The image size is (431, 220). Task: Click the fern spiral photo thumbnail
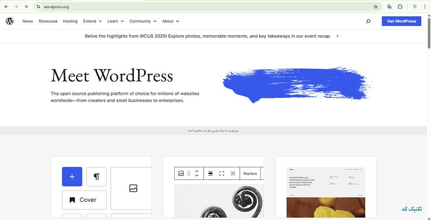coord(219,201)
